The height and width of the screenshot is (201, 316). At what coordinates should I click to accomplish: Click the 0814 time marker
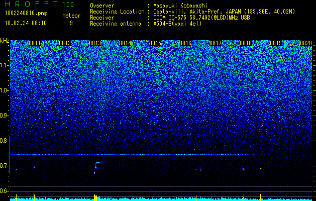(125, 43)
